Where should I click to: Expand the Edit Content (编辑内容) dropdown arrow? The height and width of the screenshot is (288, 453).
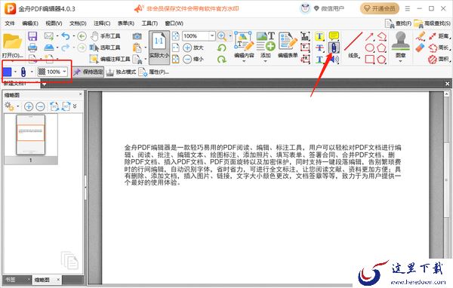tap(244, 61)
